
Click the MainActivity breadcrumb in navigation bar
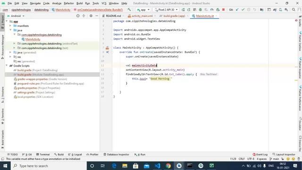(61, 9)
